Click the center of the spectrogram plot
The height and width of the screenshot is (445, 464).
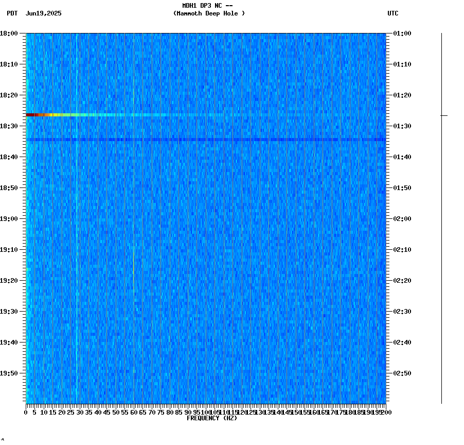(x=206, y=218)
